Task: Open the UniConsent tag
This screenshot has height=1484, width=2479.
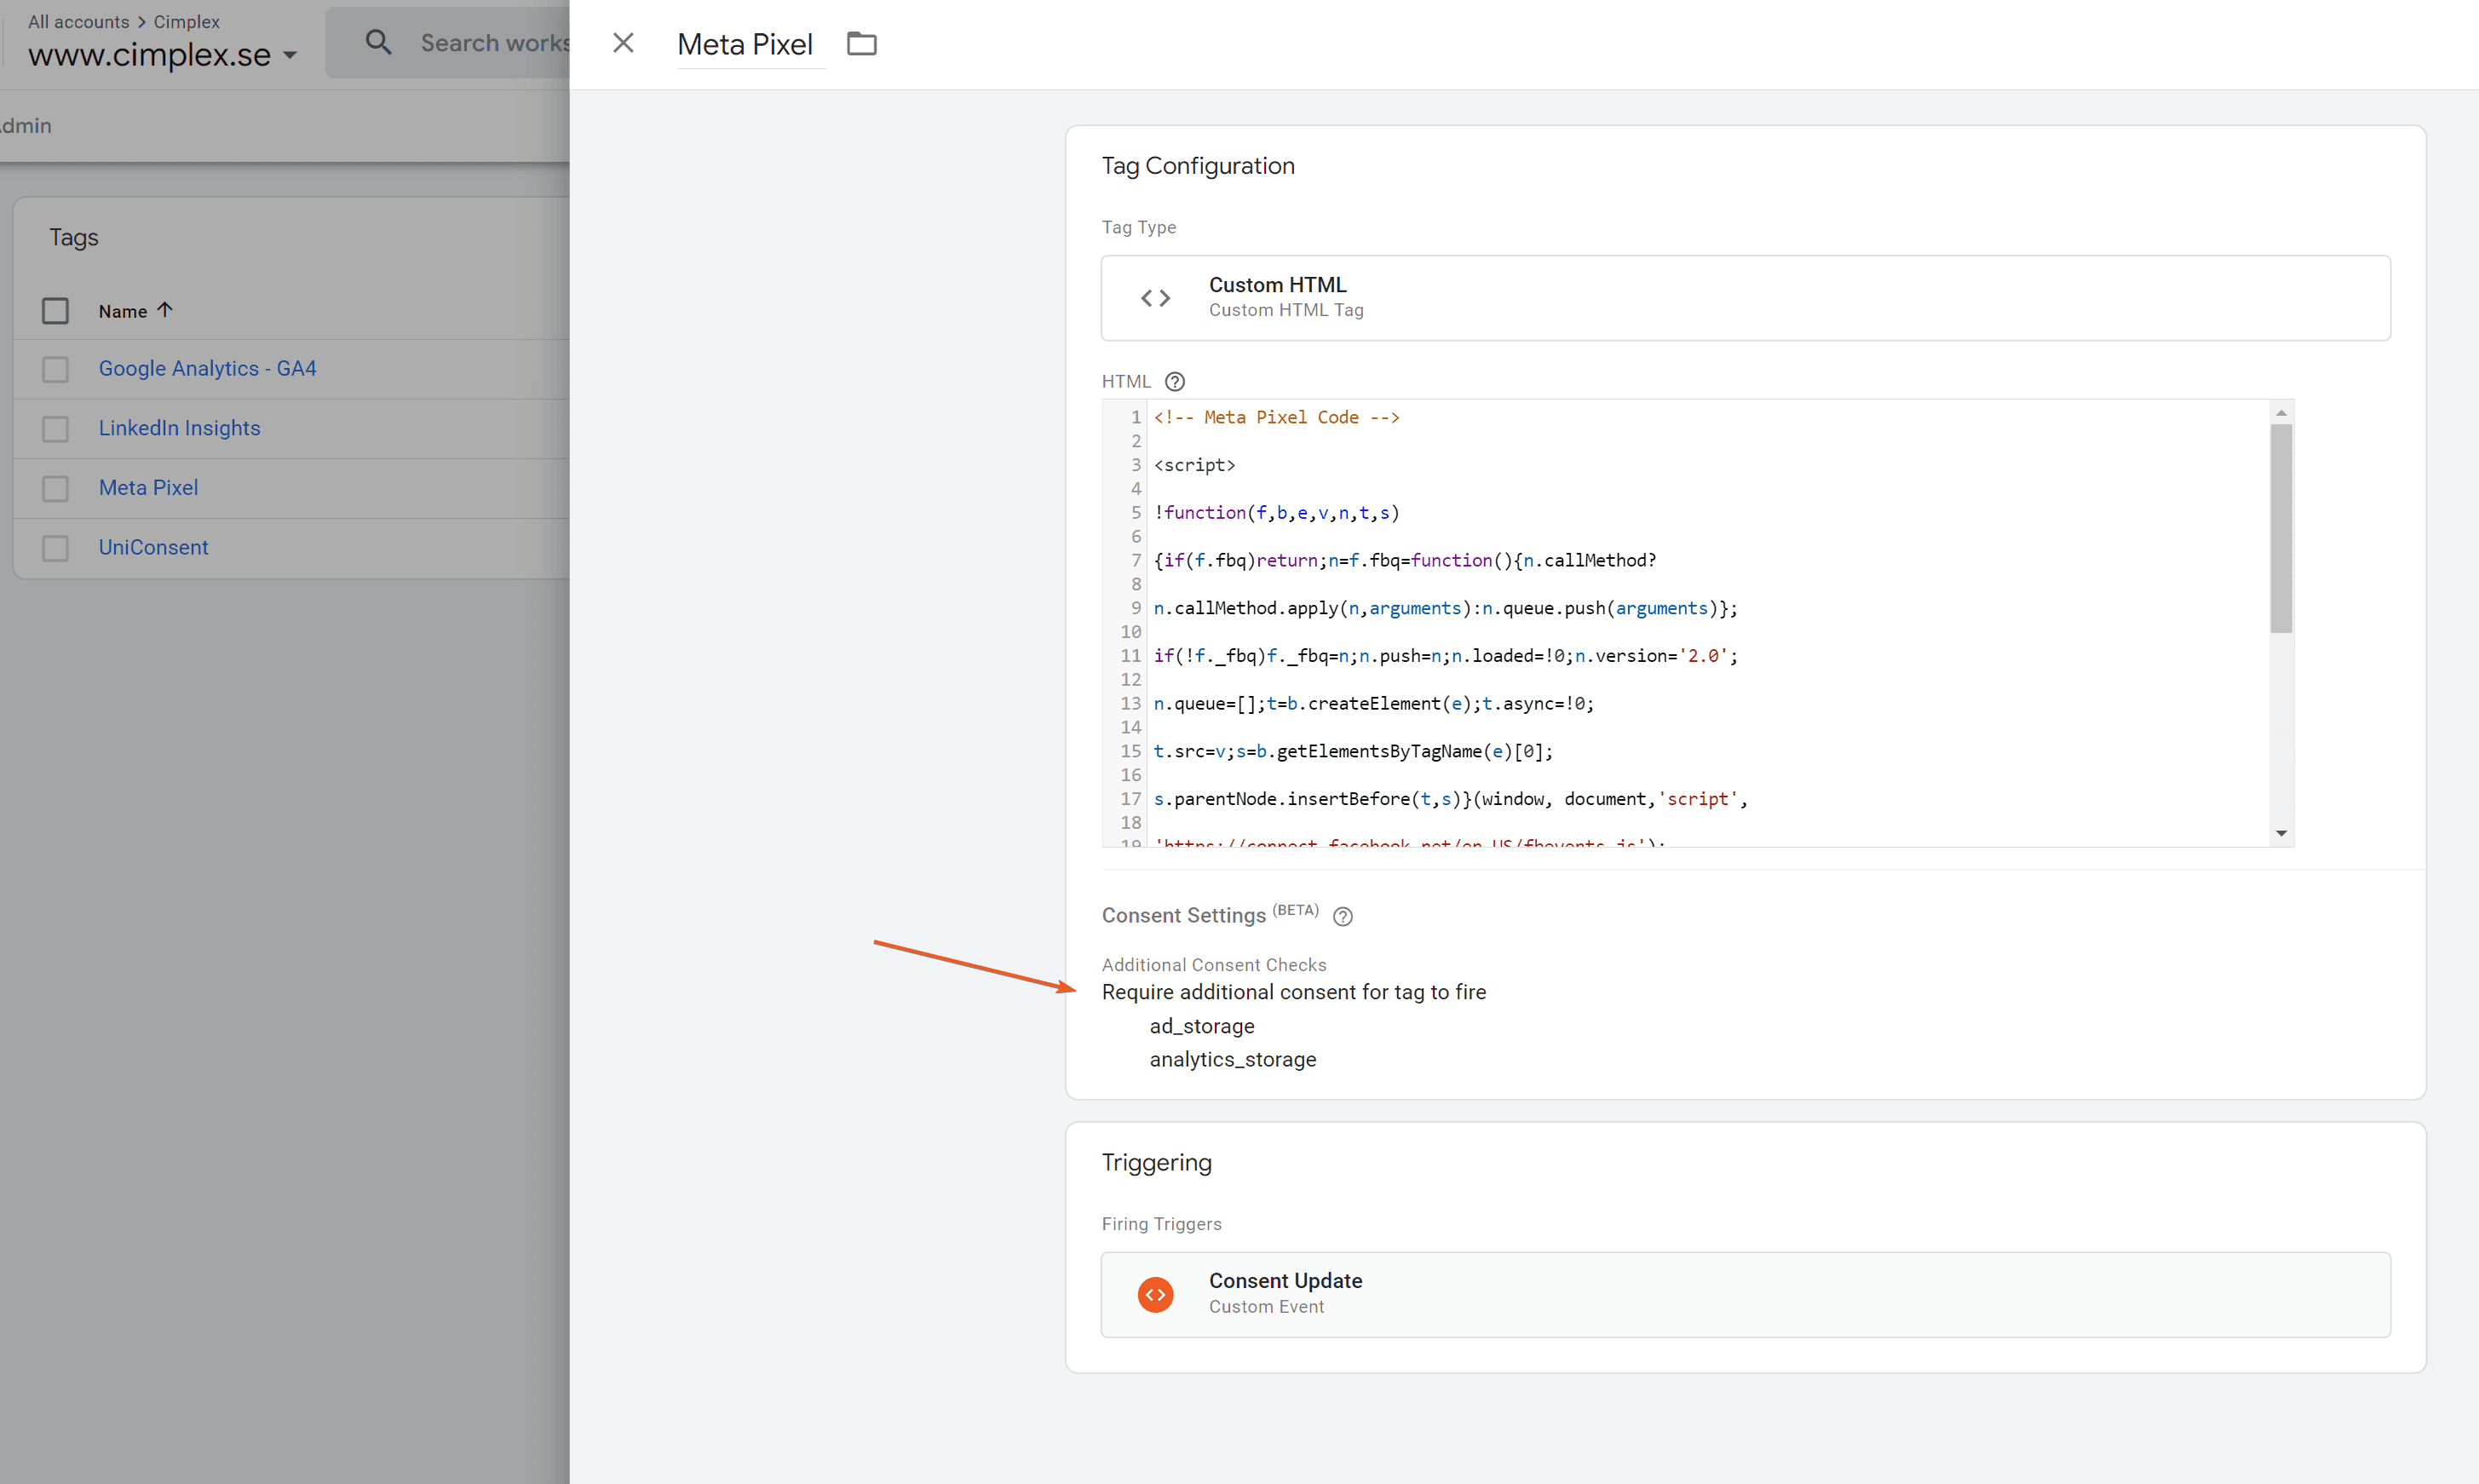Action: (153, 547)
